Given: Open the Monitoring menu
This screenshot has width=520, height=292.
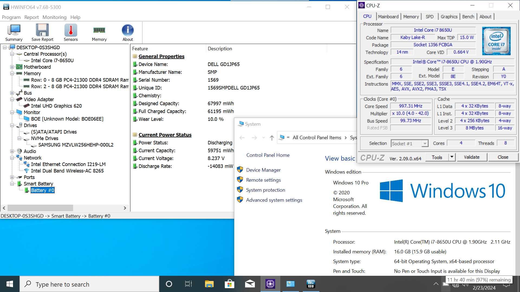Looking at the screenshot, I should [54, 17].
